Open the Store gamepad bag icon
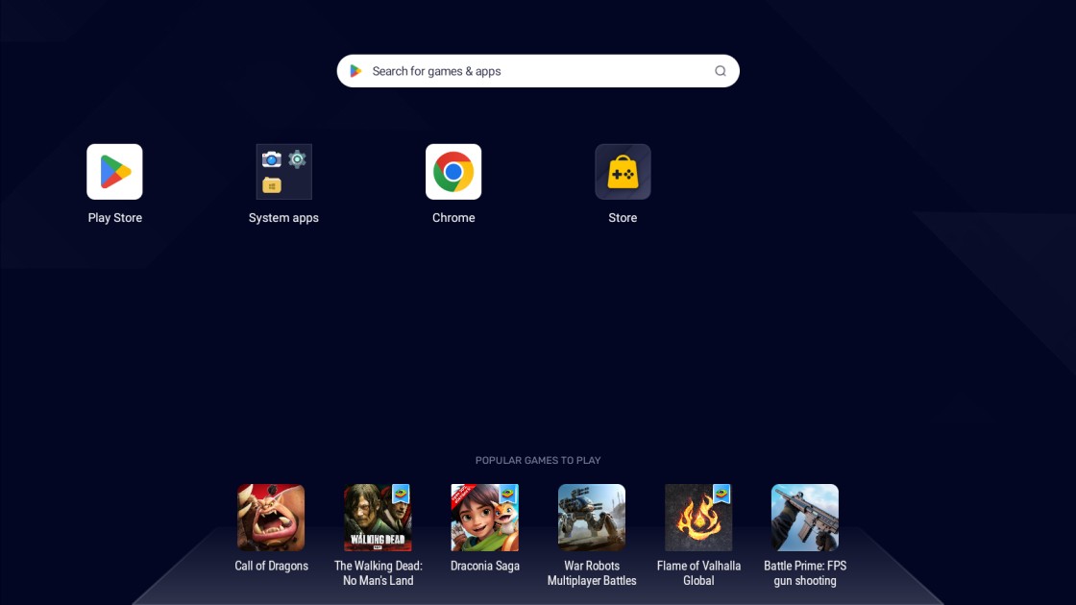The image size is (1076, 605). coord(624,172)
